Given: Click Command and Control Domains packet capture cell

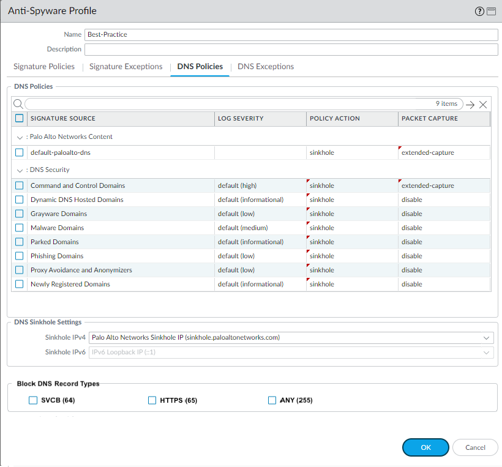Looking at the screenshot, I should point(444,185).
